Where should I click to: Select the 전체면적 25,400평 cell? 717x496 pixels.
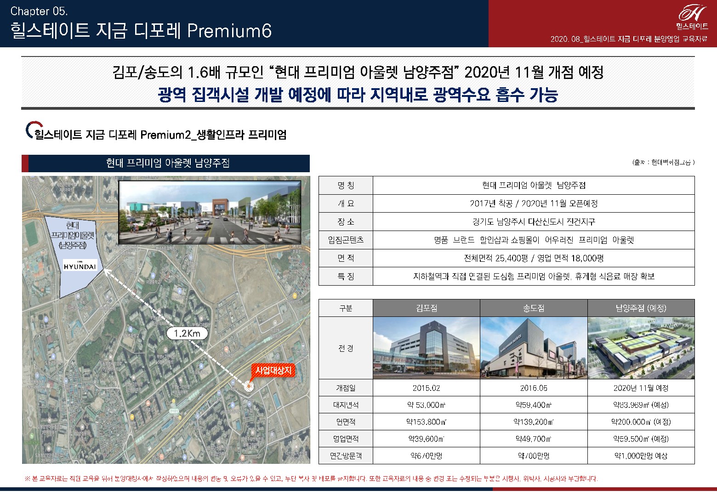click(534, 258)
